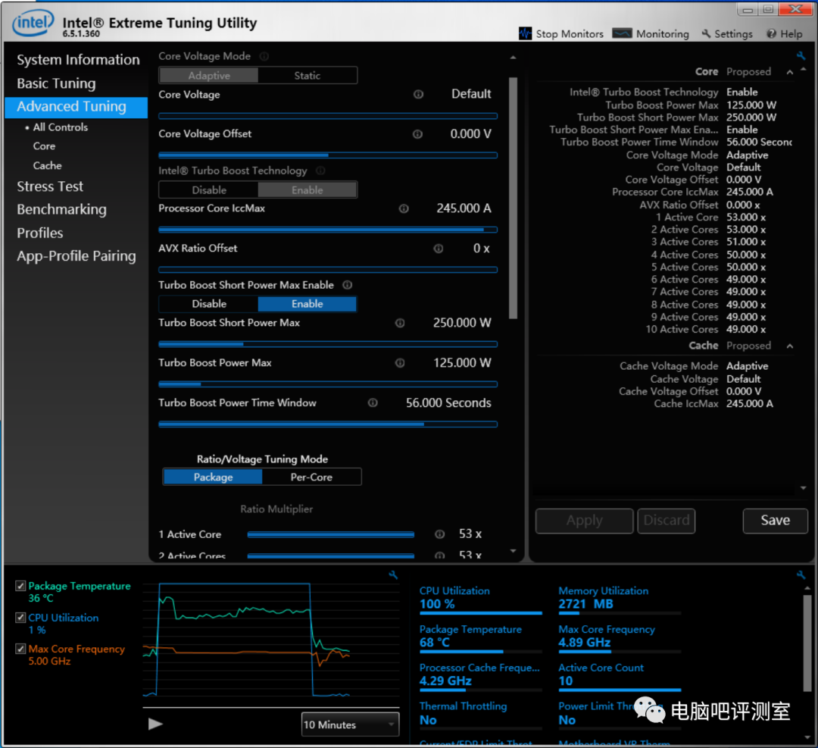Open Basic Tuning section

[x=56, y=83]
